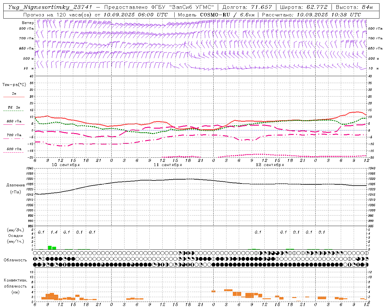Click the tallest green precipitation bar
This screenshot has width=384, height=307.
pos(50,248)
